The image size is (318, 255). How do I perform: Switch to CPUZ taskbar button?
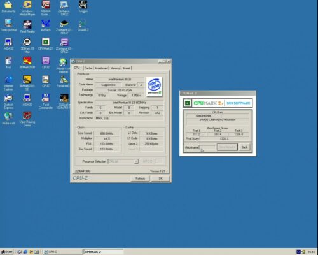(x=62, y=252)
